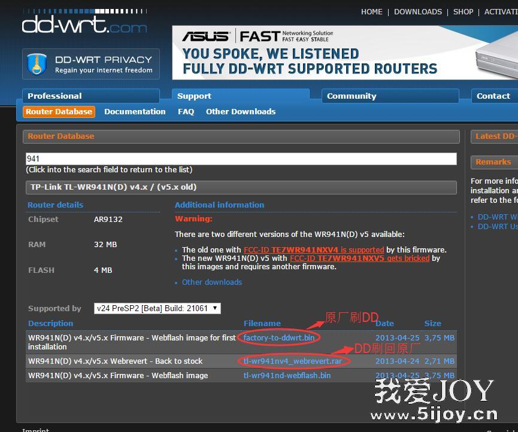Open Router Database submenu item
This screenshot has height=432, width=518.
coord(59,111)
